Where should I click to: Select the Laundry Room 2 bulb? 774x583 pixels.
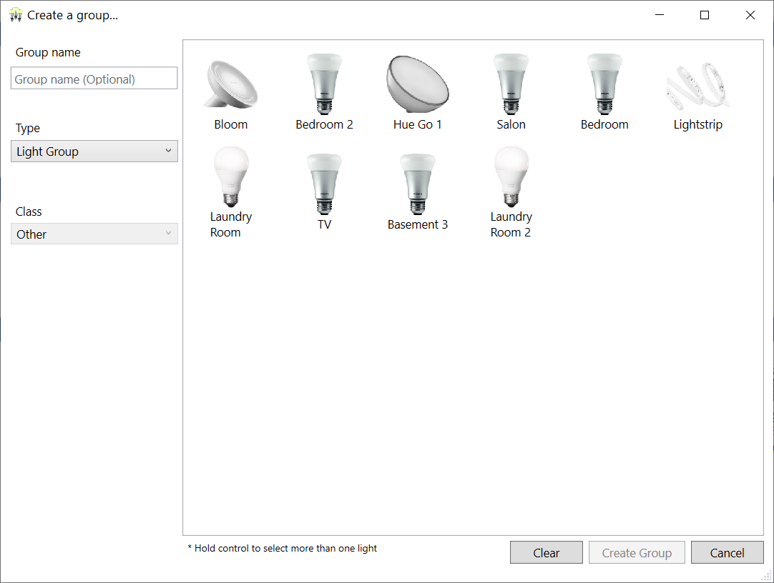click(511, 176)
